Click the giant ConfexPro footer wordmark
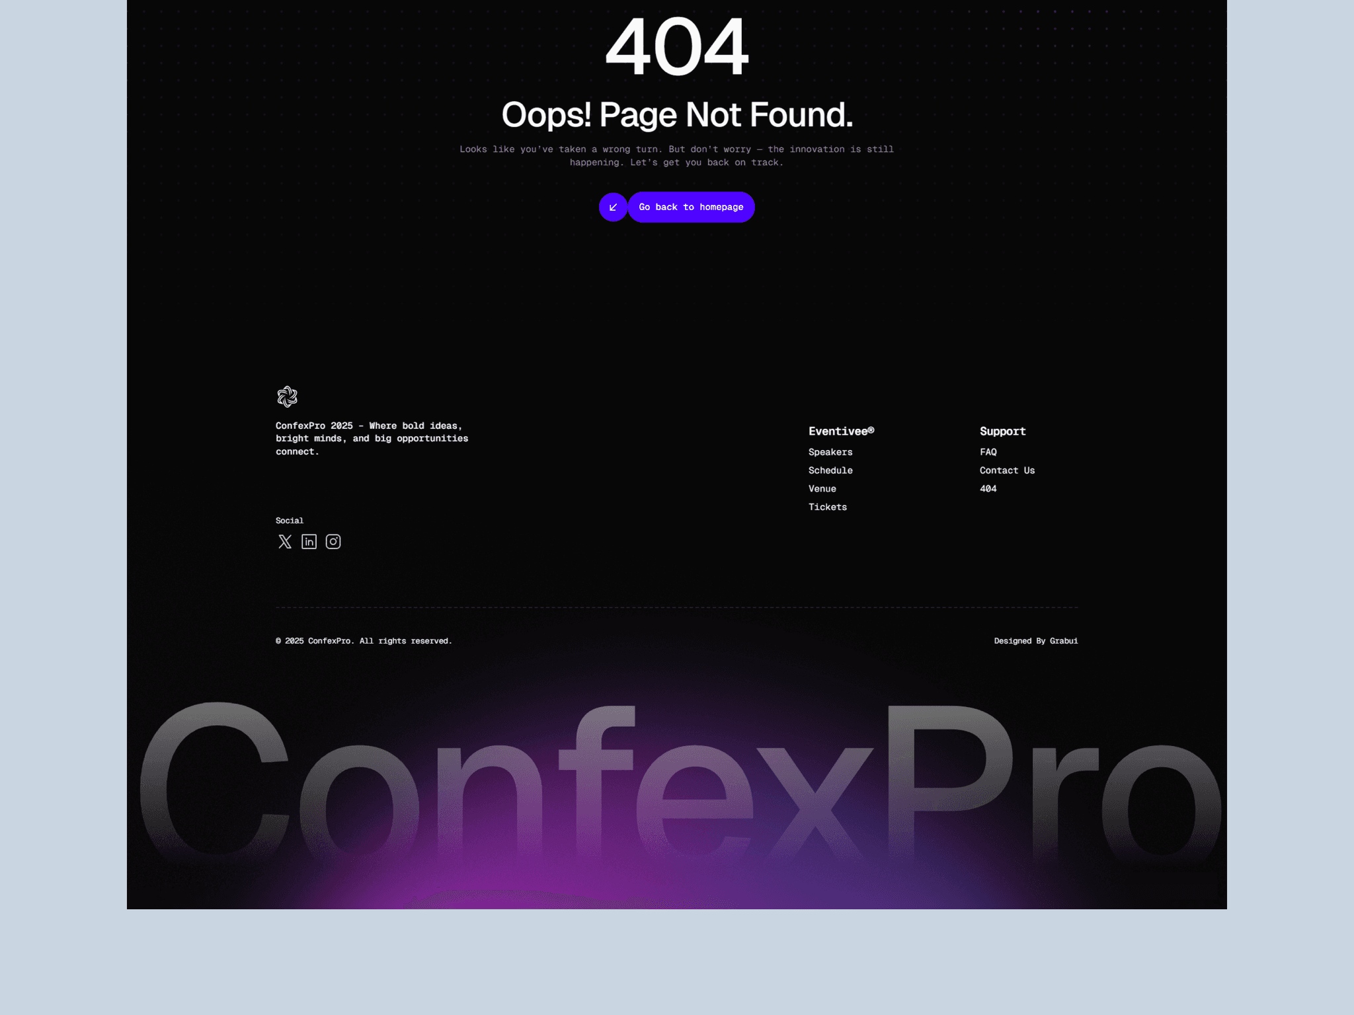 click(x=680, y=783)
